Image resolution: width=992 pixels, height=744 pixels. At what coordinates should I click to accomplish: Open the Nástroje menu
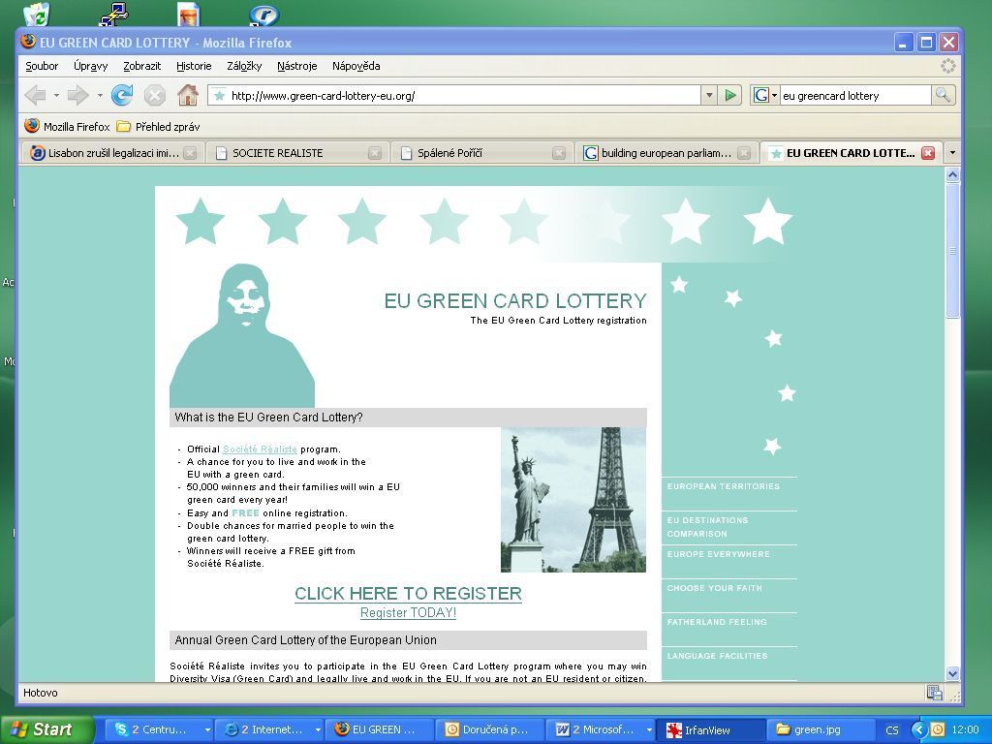click(296, 66)
